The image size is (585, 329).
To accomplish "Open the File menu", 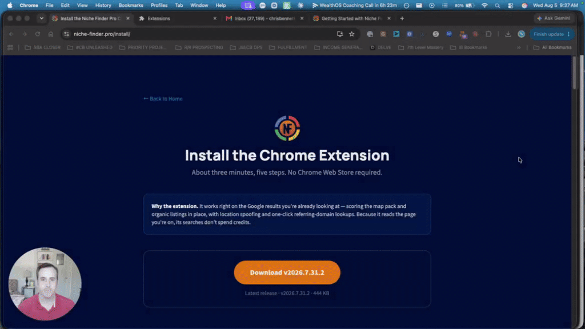I will 49,5.
